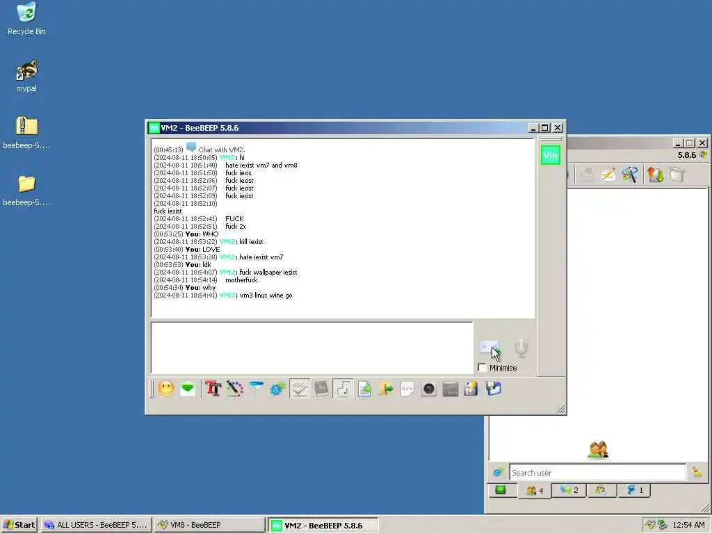Viewport: 712px width, 534px height.
Task: Click the blue filter funnel icon
Action: 257,387
